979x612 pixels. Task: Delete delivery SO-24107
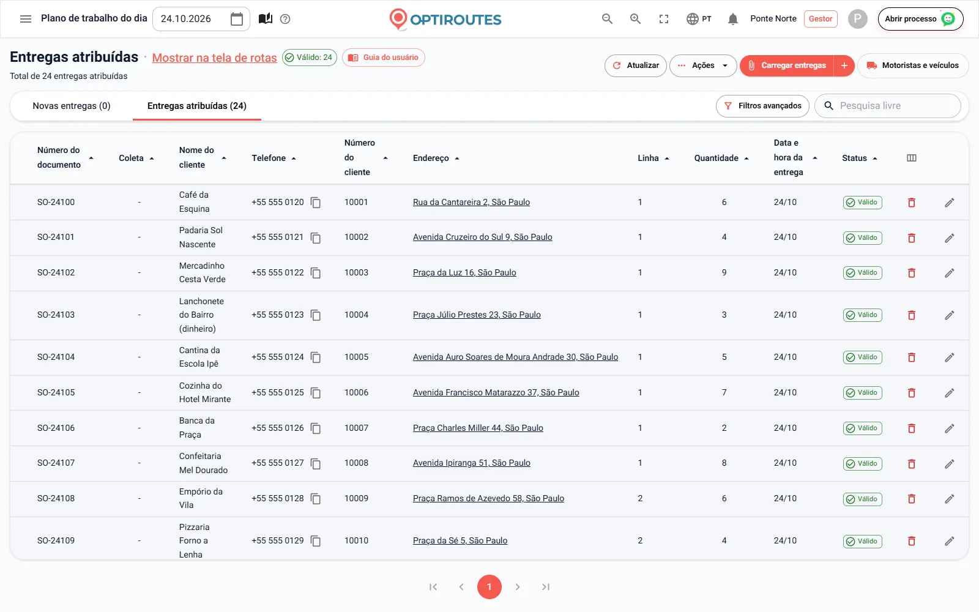(x=912, y=464)
